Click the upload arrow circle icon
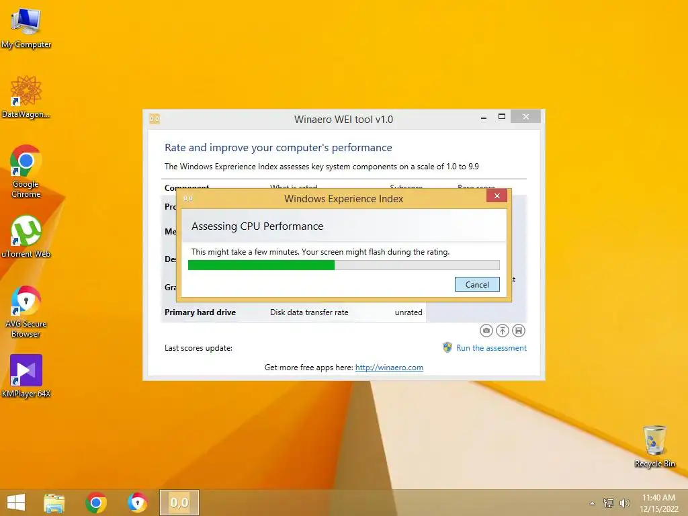Viewport: 688px width, 516px height. click(x=503, y=331)
